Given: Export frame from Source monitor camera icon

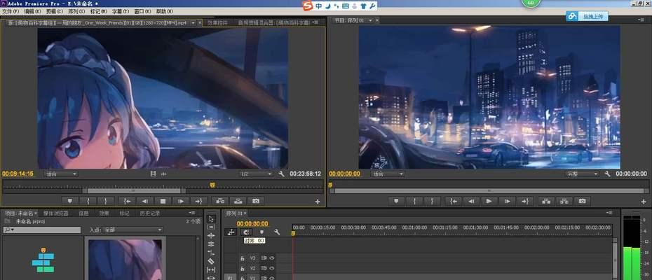Looking at the screenshot, I should 256,201.
